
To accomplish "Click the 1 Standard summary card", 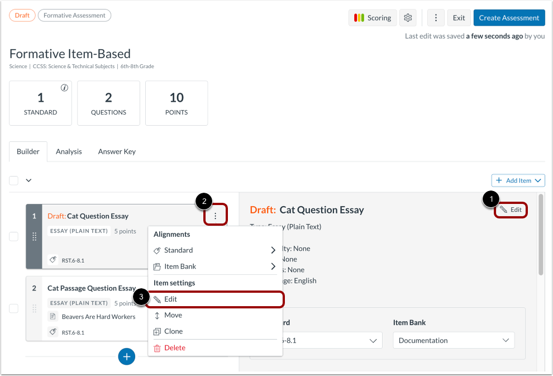I will click(41, 103).
